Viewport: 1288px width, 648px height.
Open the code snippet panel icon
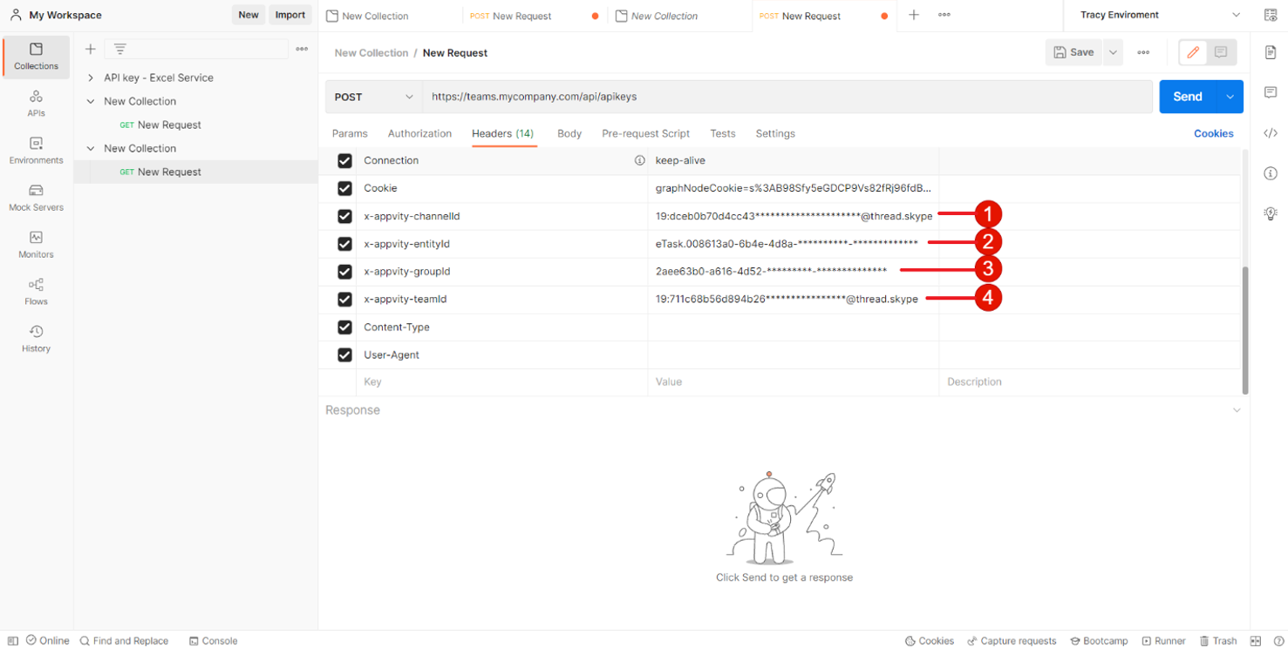(x=1271, y=133)
